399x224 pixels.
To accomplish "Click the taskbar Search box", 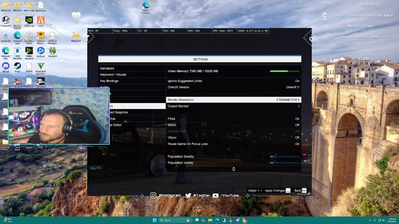I will pos(175,220).
